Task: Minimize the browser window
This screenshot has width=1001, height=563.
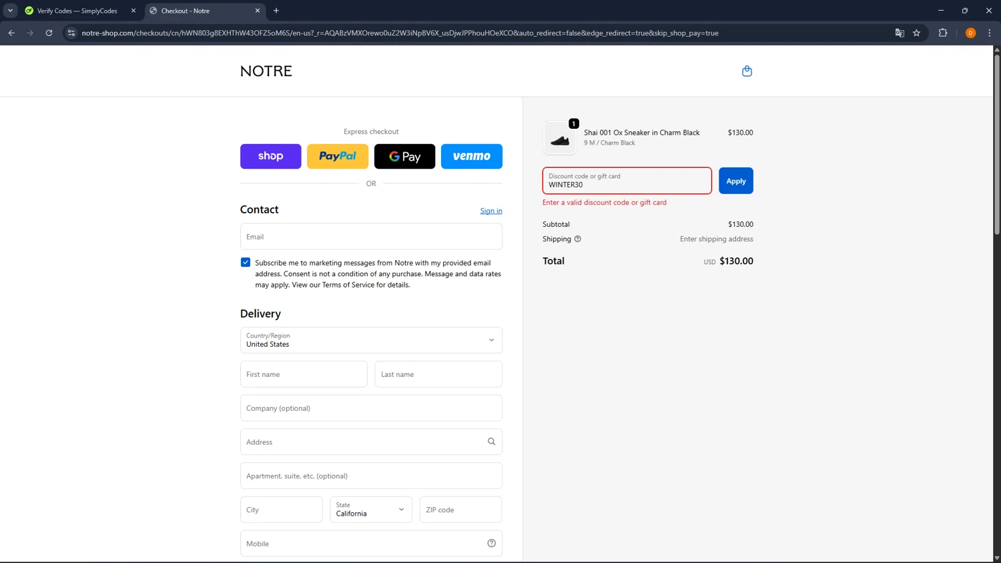Action: tap(941, 11)
